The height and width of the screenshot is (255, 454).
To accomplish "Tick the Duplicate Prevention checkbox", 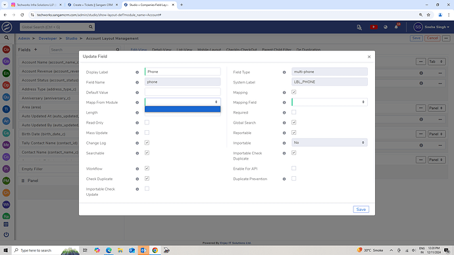I will pyautogui.click(x=294, y=178).
